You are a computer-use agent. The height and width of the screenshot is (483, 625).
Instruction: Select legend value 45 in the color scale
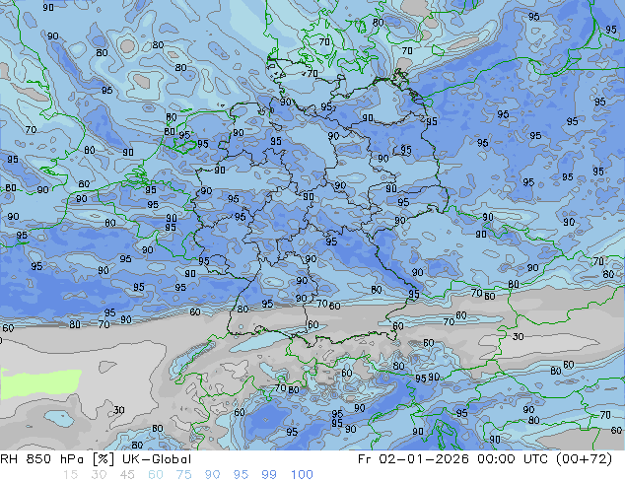pyautogui.click(x=127, y=475)
